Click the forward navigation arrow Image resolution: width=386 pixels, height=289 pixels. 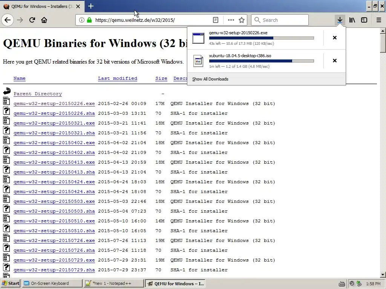20,20
